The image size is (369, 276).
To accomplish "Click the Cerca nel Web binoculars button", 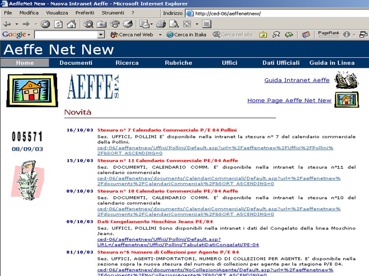I will click(x=132, y=34).
